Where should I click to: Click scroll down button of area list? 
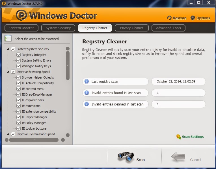68,135
